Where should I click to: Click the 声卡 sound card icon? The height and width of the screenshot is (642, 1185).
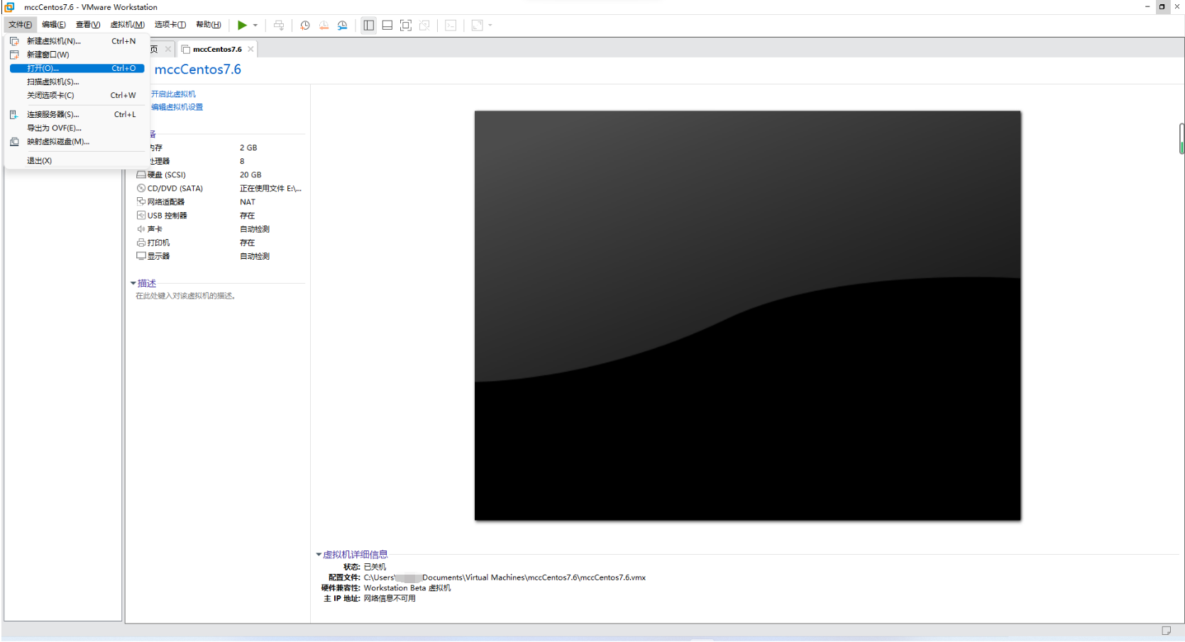tap(141, 229)
